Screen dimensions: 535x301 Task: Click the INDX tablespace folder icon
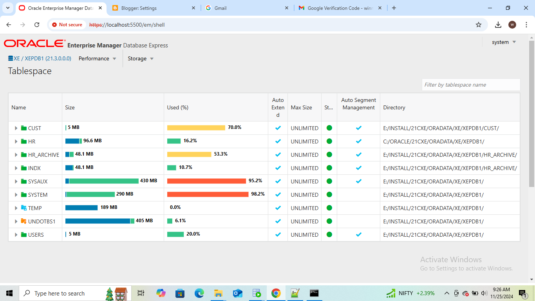click(x=23, y=168)
